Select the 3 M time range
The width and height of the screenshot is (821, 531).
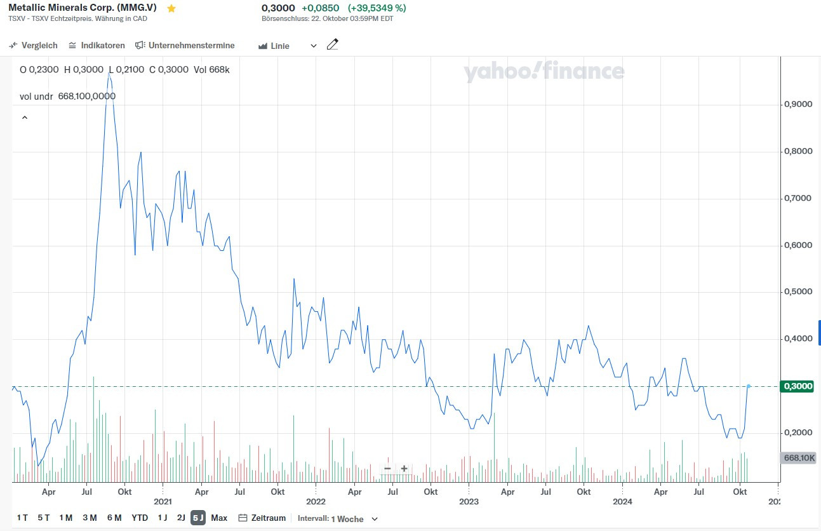click(x=90, y=518)
